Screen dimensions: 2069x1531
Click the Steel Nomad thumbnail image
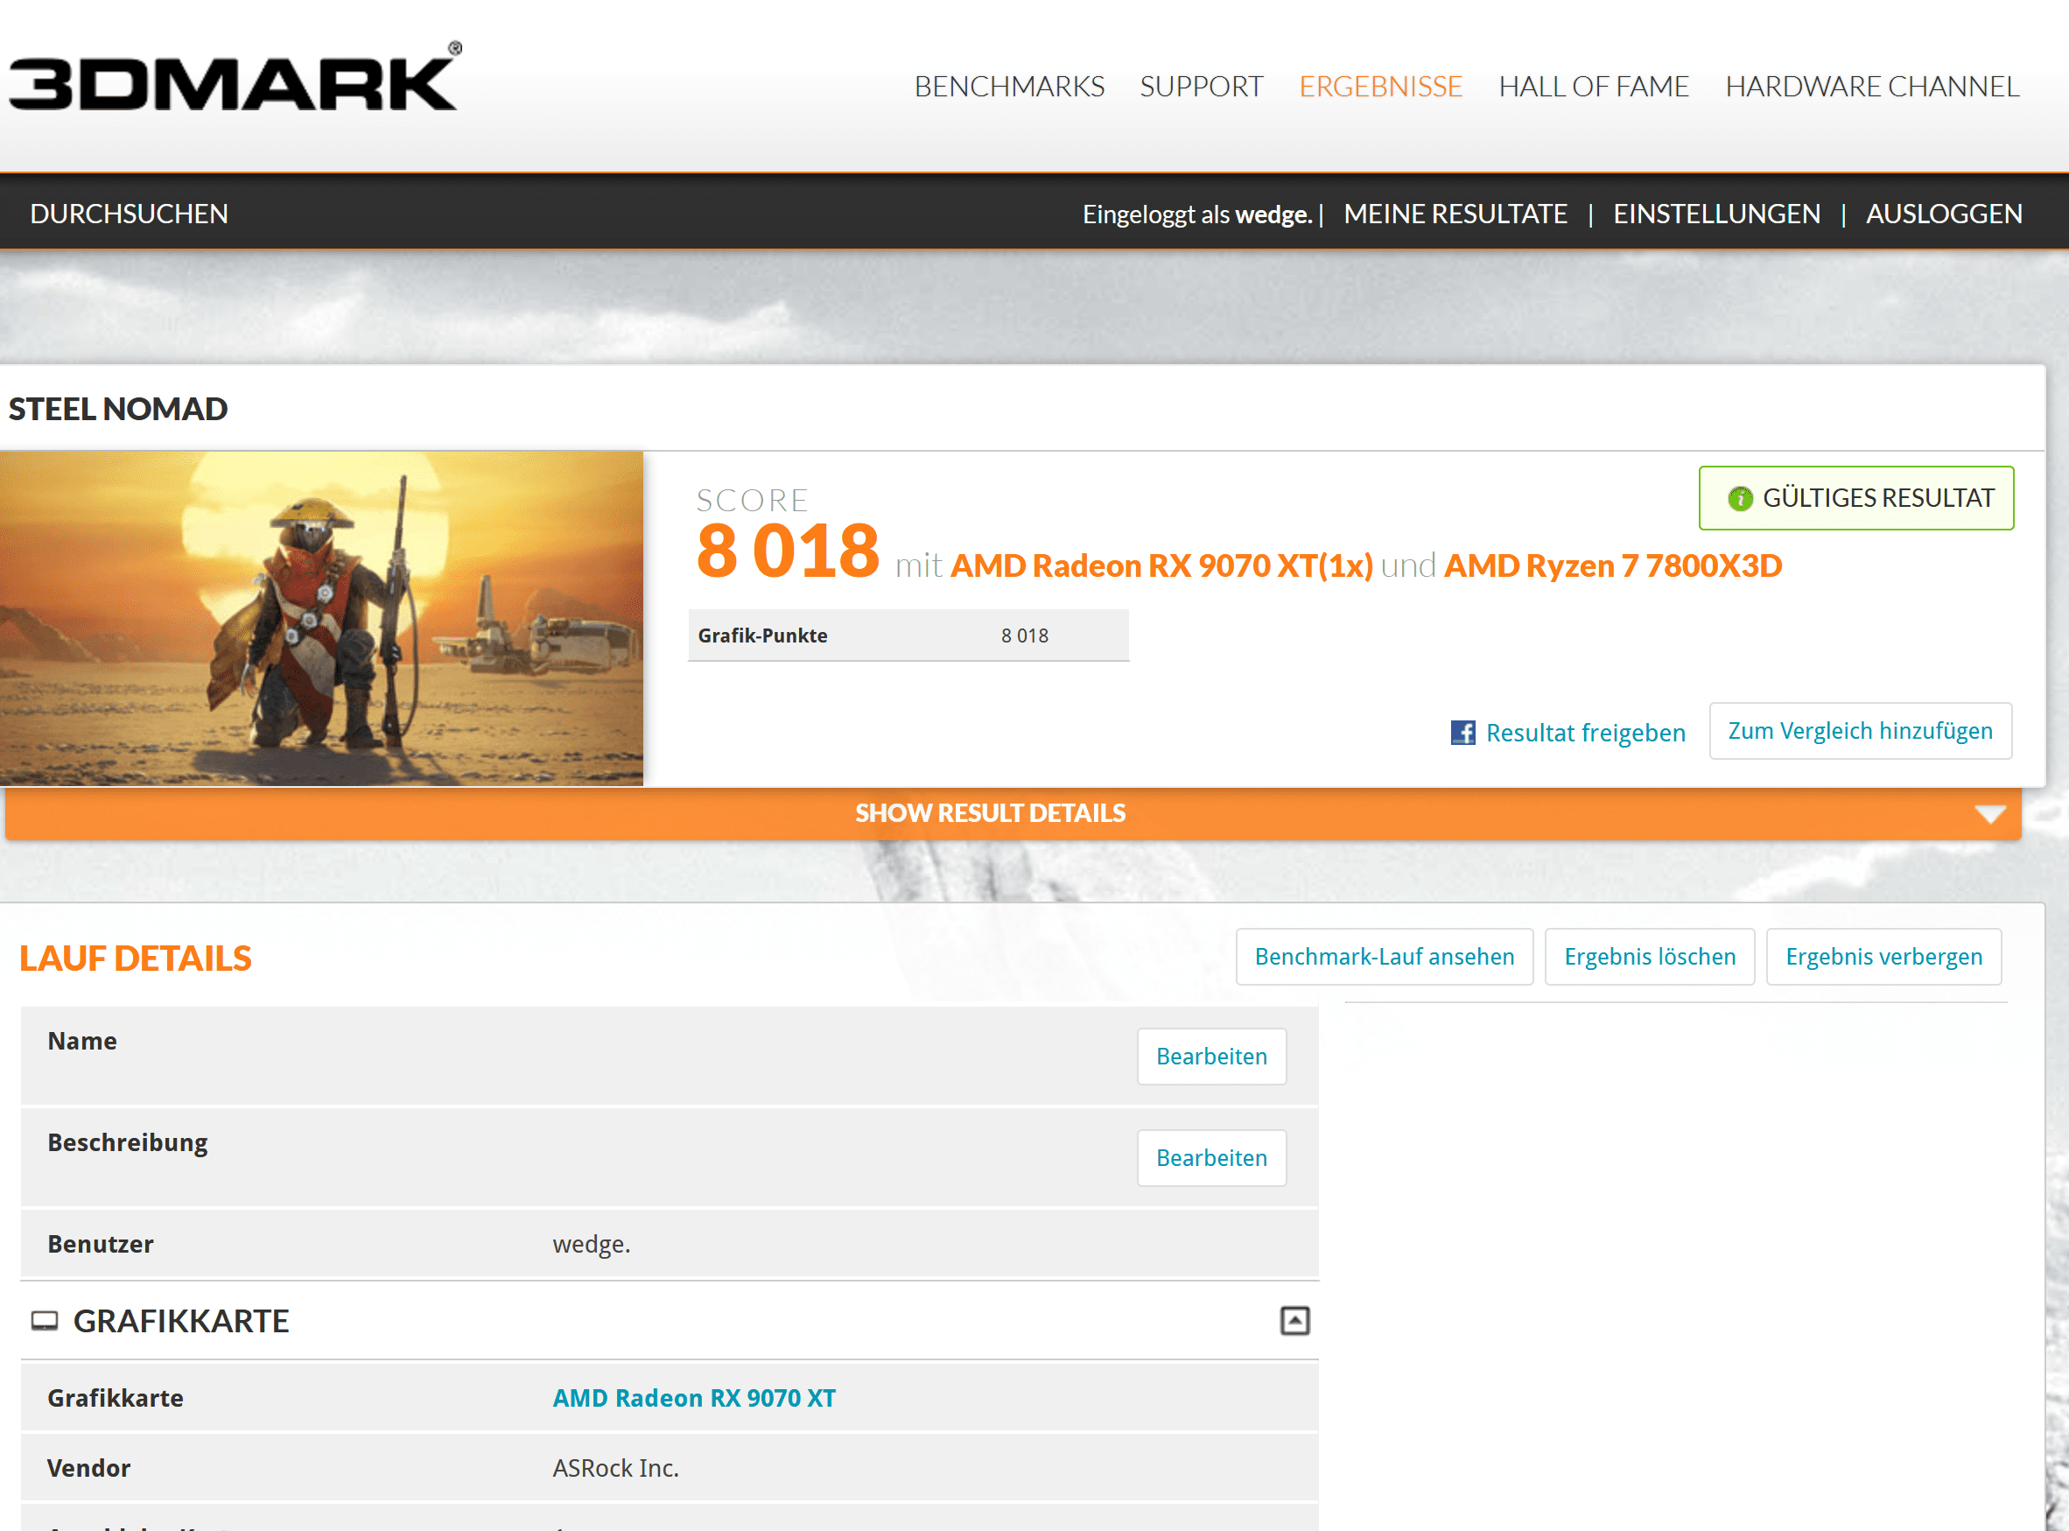[320, 618]
